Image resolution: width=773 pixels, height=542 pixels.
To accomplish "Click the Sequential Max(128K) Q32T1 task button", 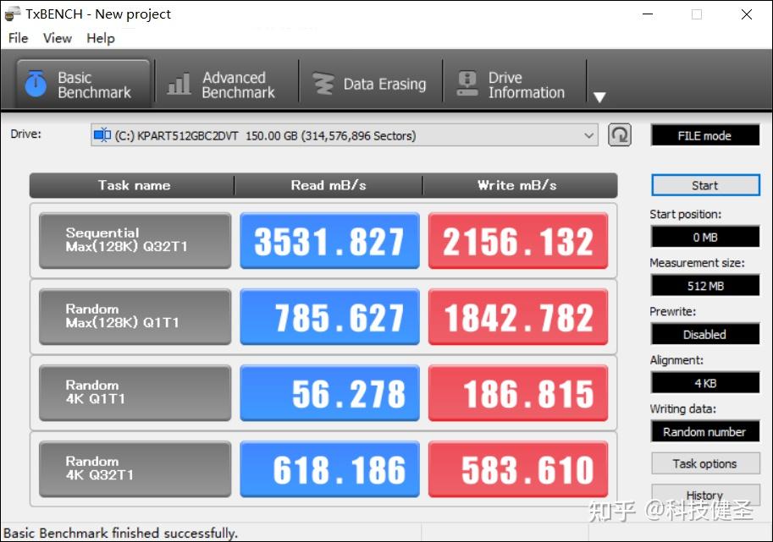I will click(135, 241).
